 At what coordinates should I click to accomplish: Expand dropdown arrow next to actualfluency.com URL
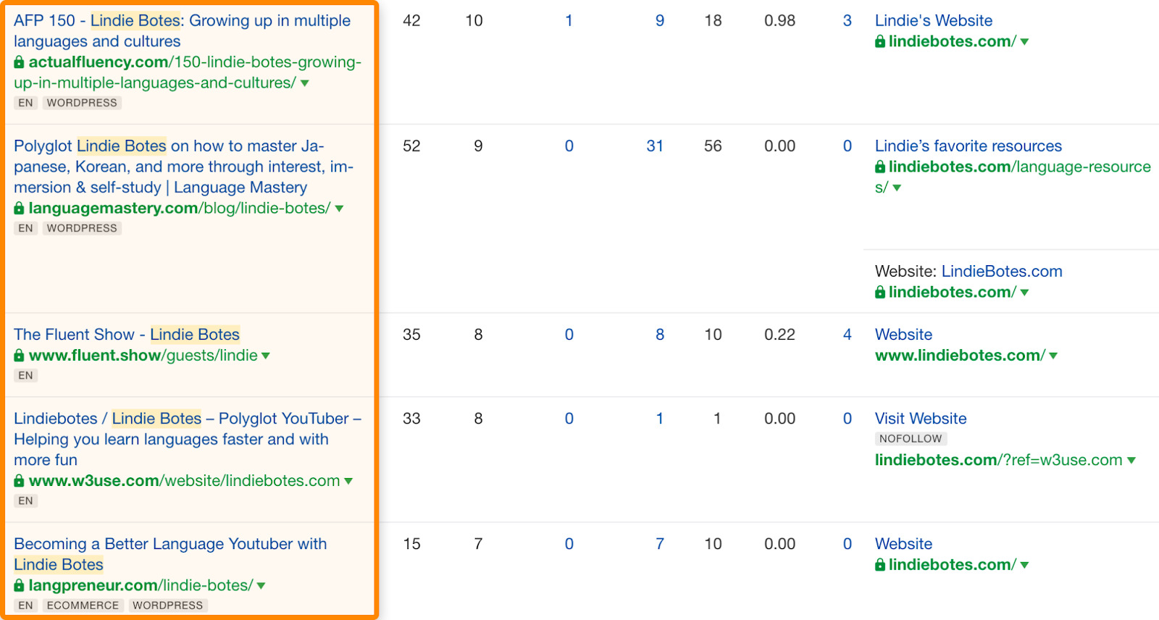[x=305, y=83]
